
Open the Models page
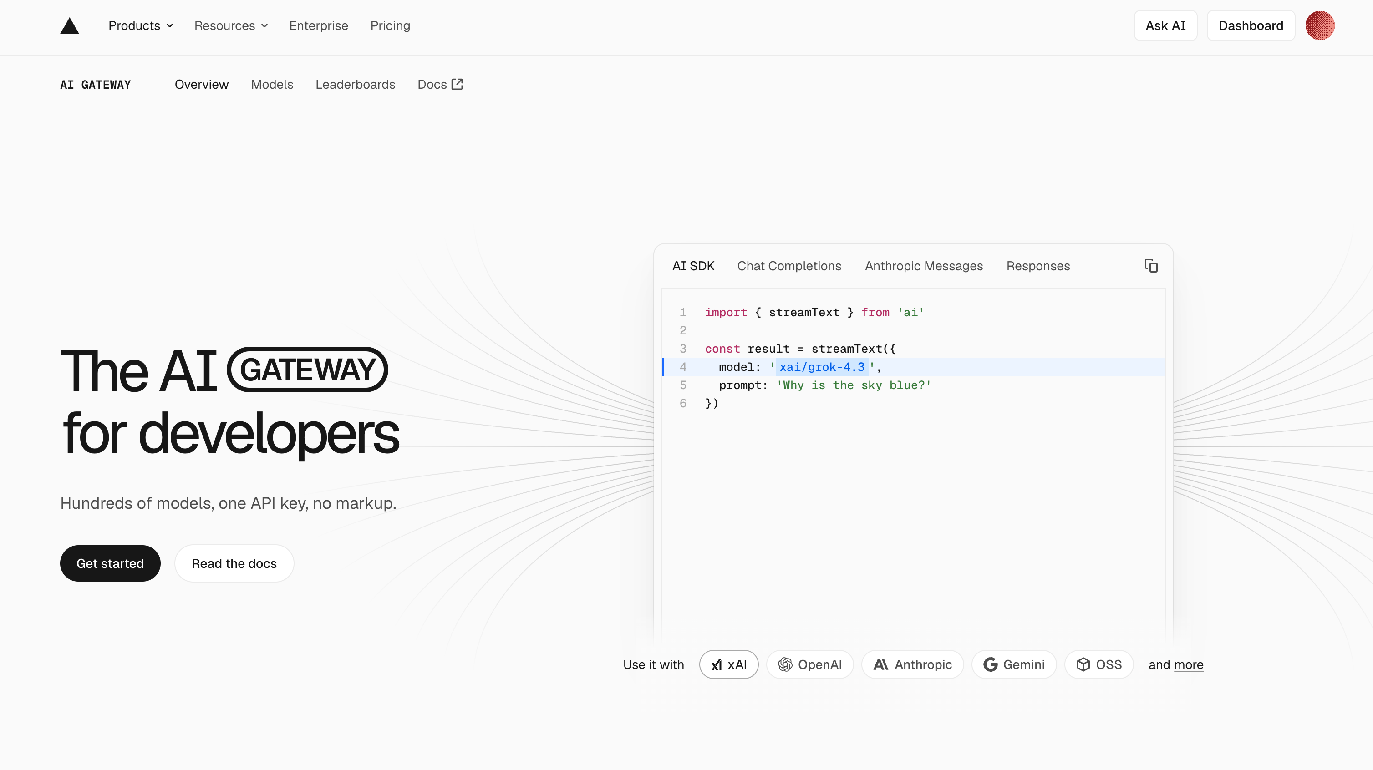click(272, 84)
